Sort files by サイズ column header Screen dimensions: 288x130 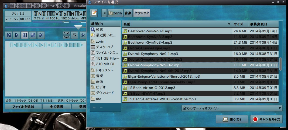240,24
